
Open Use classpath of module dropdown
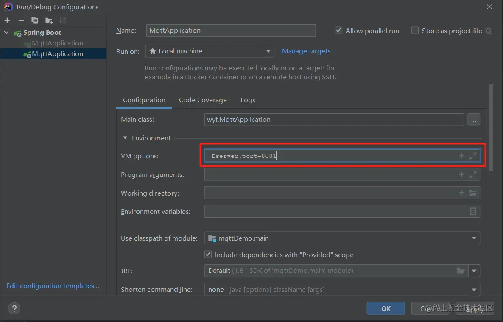point(342,238)
